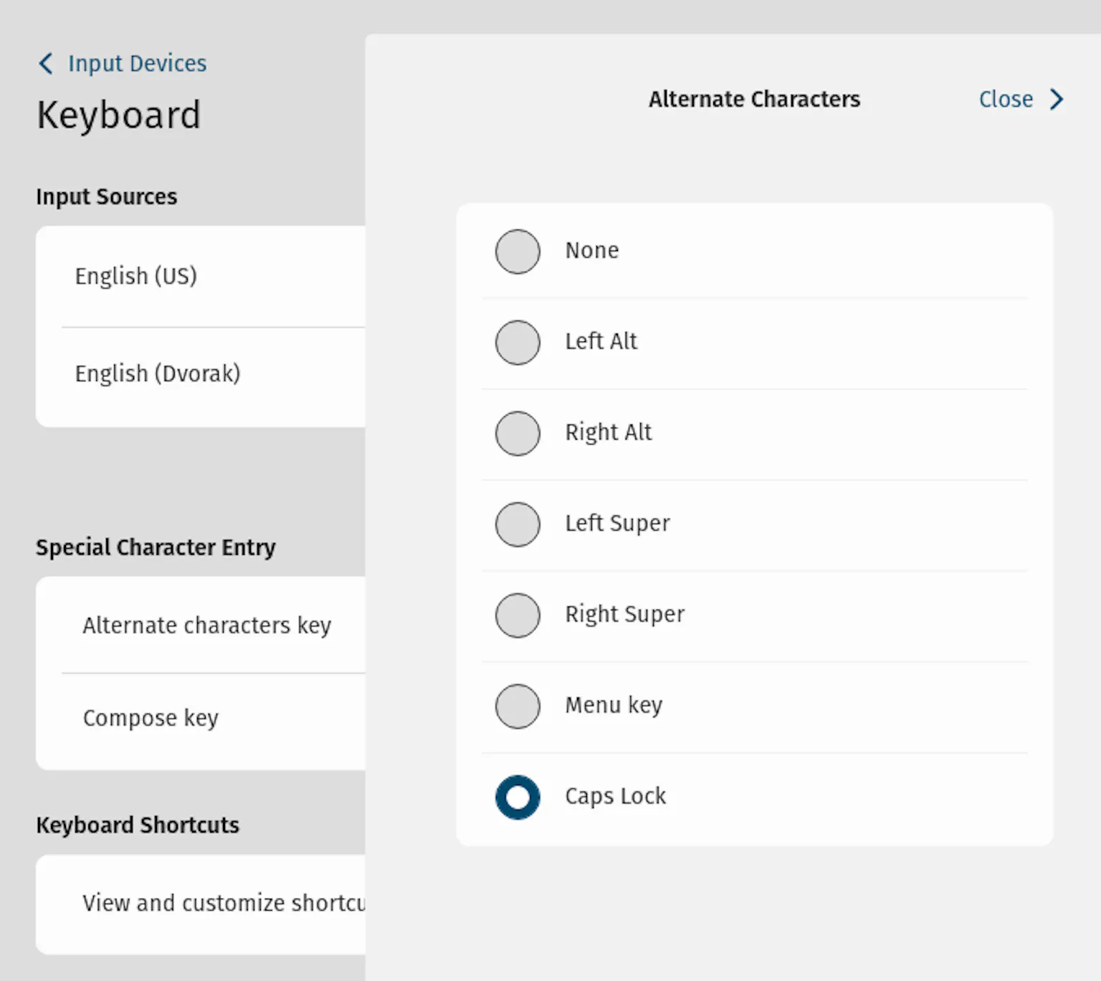This screenshot has height=981, width=1101.
Task: Click the Caps Lock radio button
Action: tap(518, 797)
